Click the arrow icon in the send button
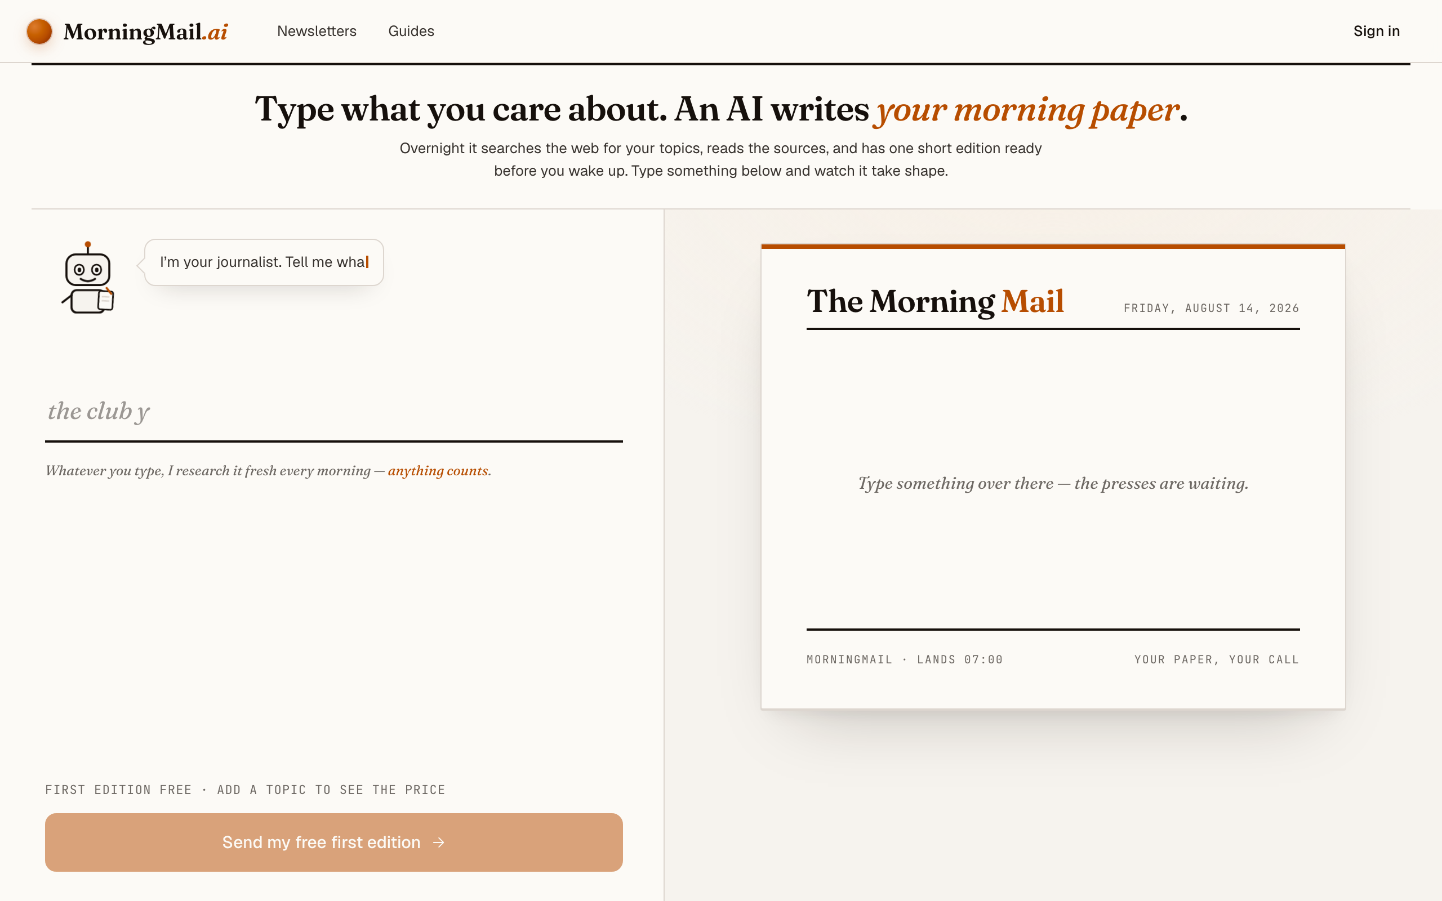 click(439, 842)
